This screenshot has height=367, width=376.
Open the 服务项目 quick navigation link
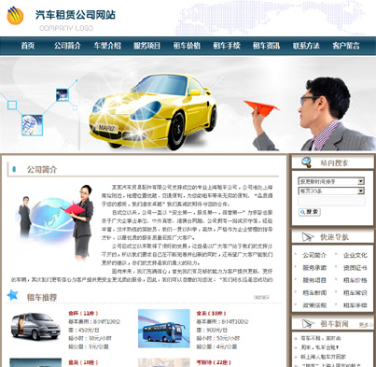pos(314,280)
